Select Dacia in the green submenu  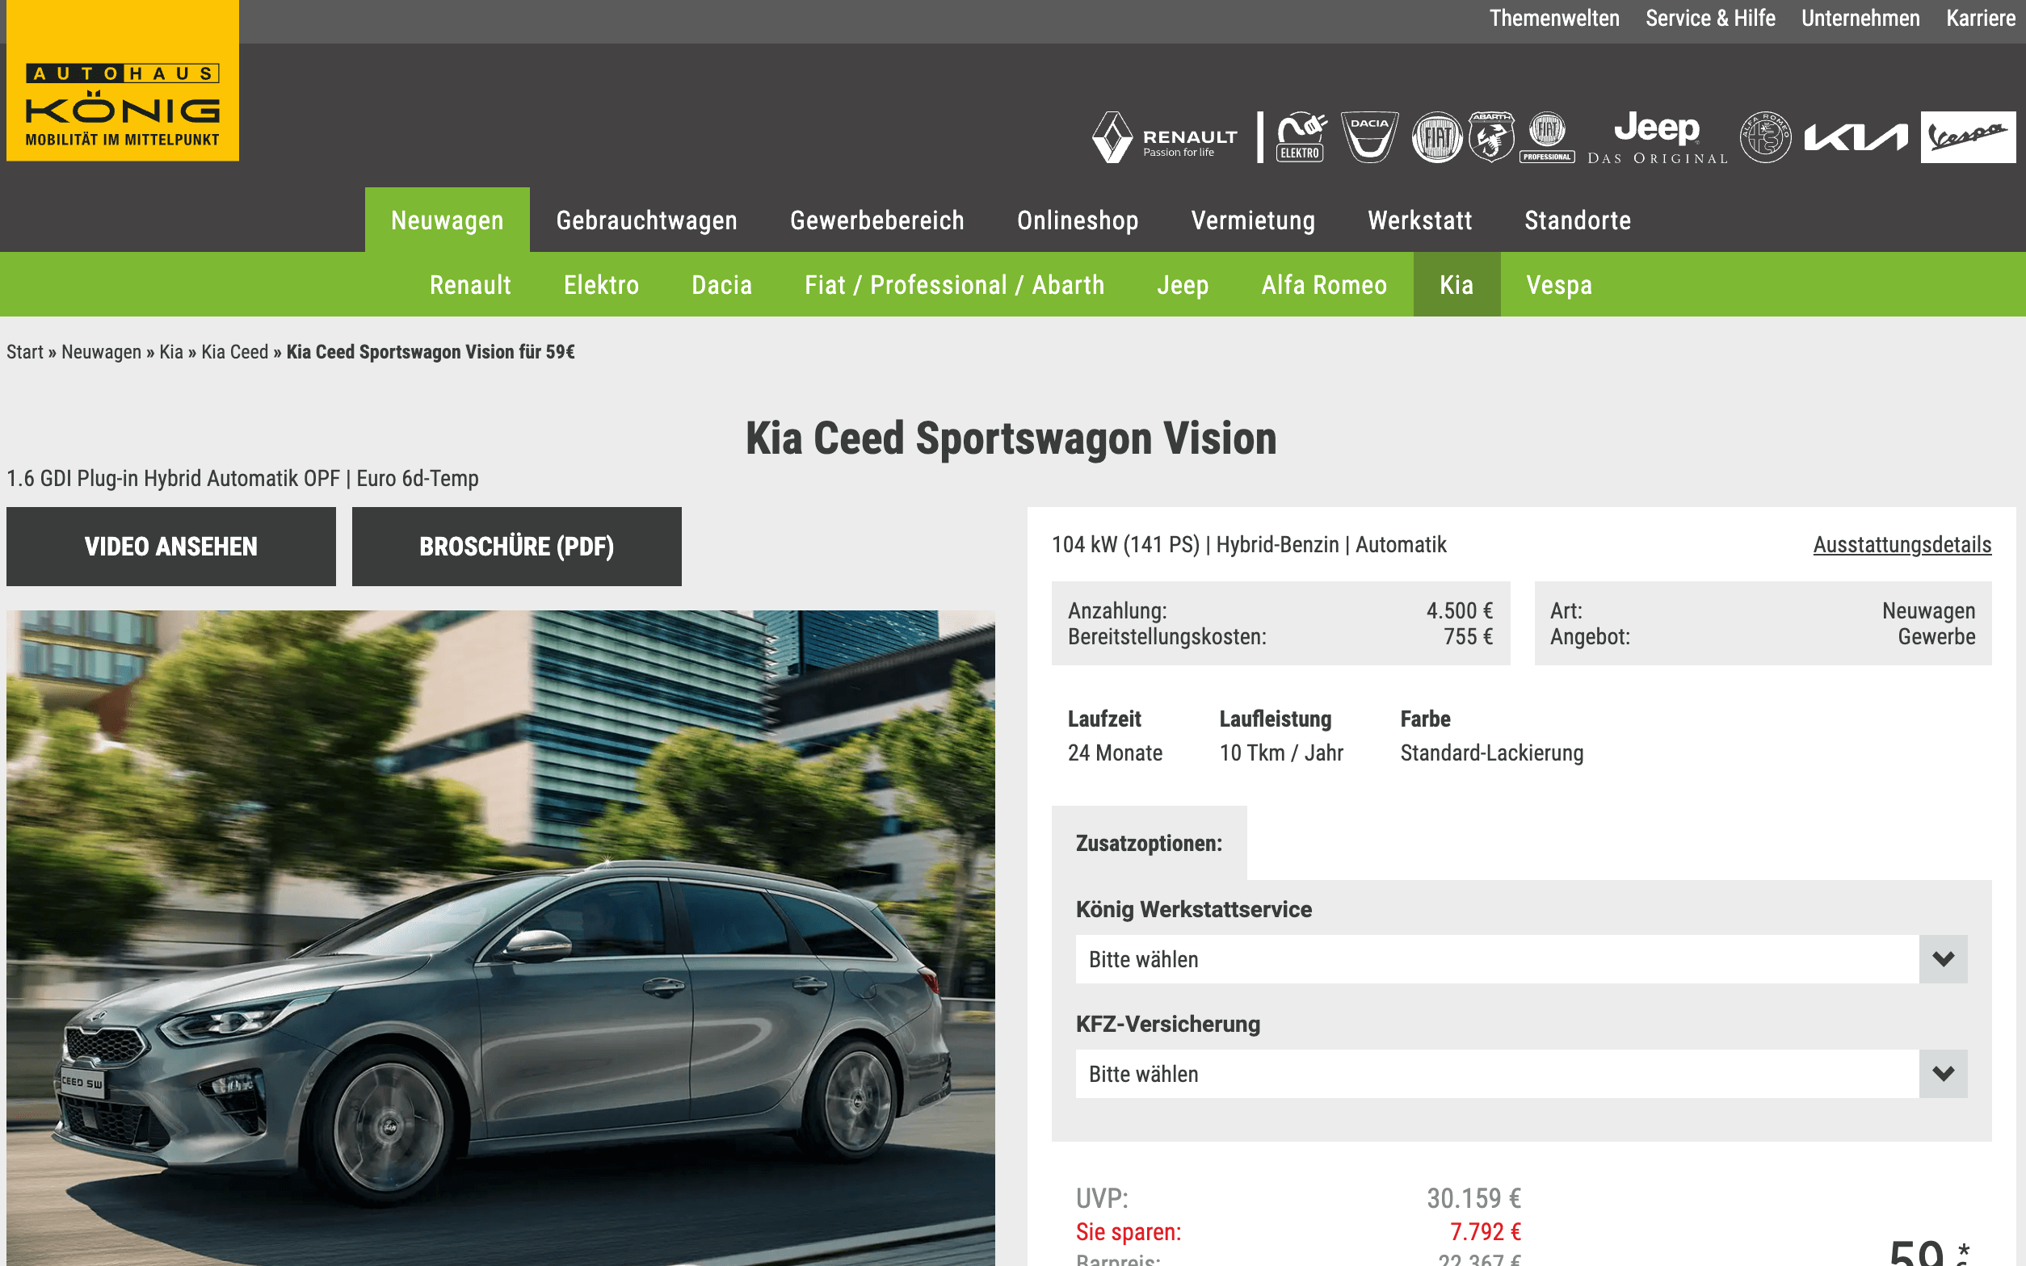721,285
